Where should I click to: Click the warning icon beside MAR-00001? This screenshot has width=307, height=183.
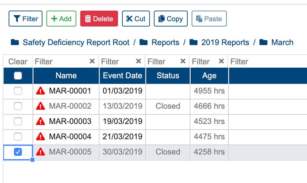click(40, 91)
